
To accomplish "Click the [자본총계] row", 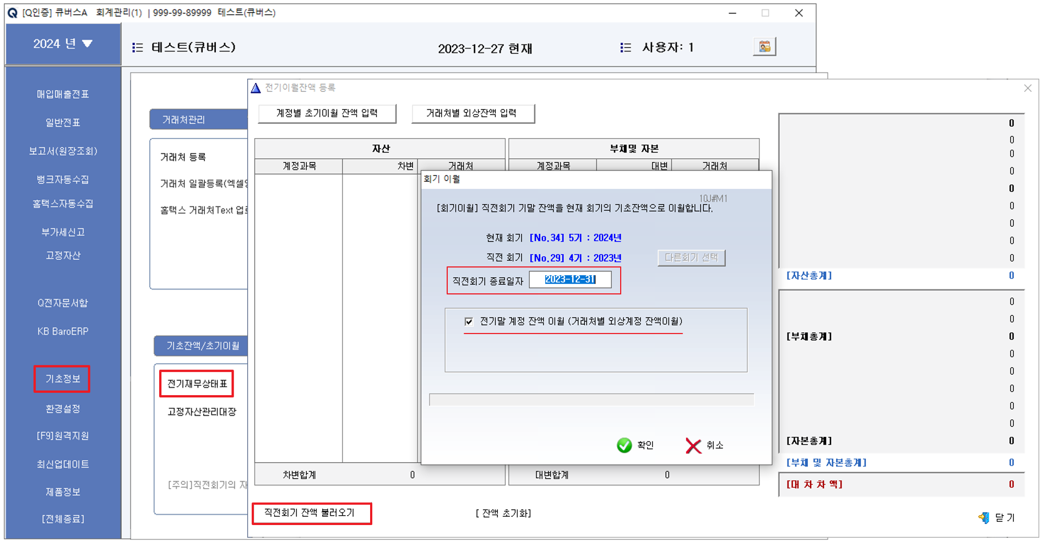I will click(x=901, y=441).
